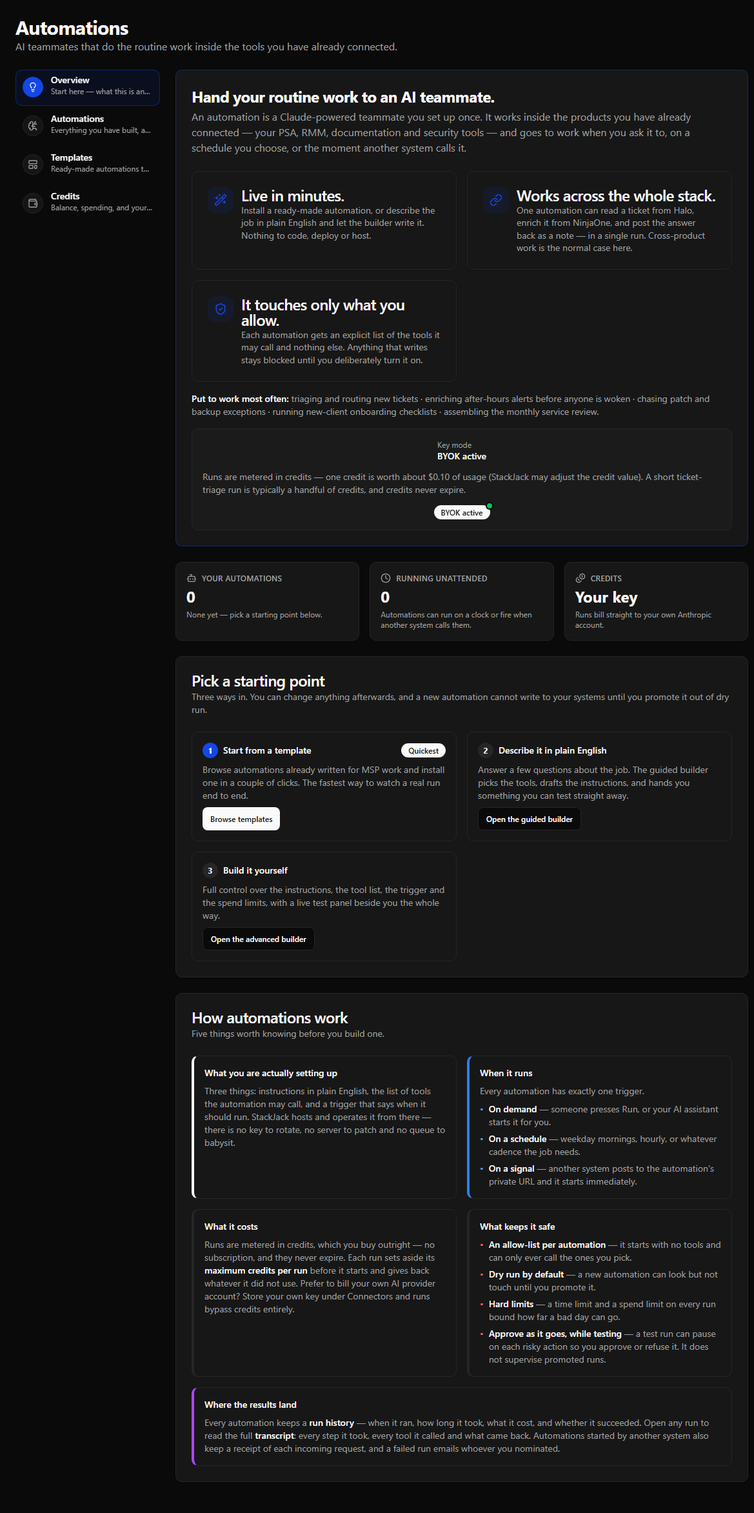Image resolution: width=754 pixels, height=1513 pixels.
Task: Click the Put to work most often label
Action: 240,399
